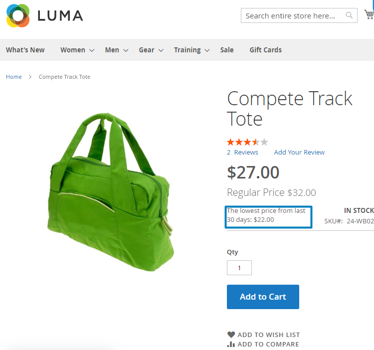Open the 2 Reviews link

[242, 152]
